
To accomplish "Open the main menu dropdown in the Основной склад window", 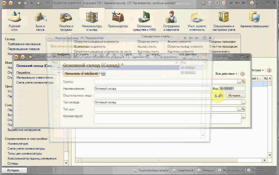I will point(23,57).
